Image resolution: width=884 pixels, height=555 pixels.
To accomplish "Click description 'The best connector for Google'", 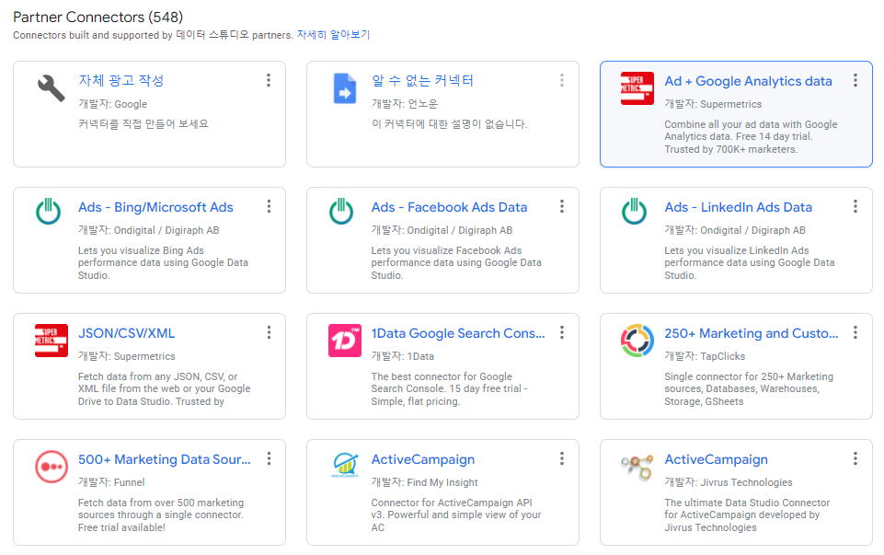I will (x=449, y=389).
